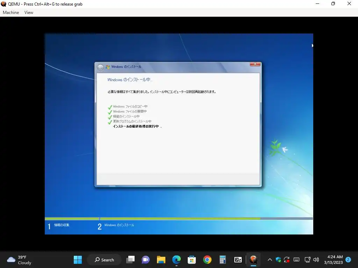The width and height of the screenshot is (358, 268).
Task: Open the View menu in QEMU
Action: pos(29,13)
